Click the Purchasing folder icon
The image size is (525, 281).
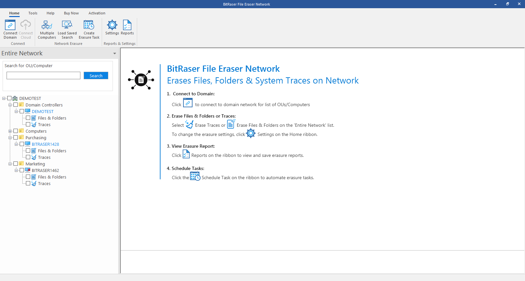[21, 138]
